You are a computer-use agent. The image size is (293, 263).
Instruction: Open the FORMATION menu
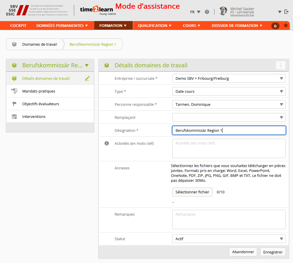(113, 25)
